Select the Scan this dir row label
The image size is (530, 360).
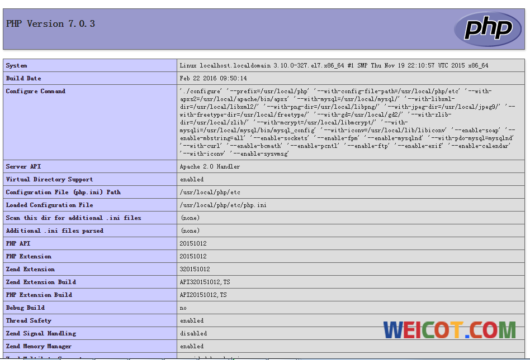coord(73,218)
